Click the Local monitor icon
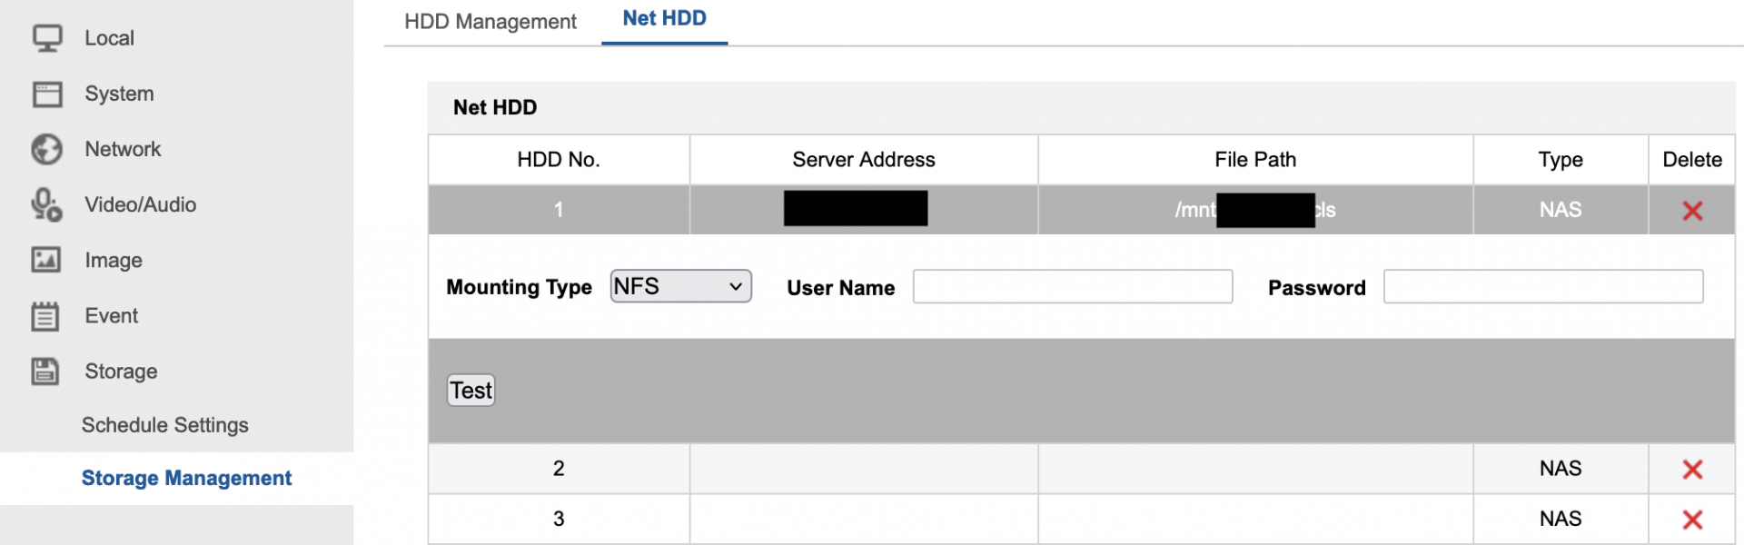The width and height of the screenshot is (1744, 545). pos(47,38)
